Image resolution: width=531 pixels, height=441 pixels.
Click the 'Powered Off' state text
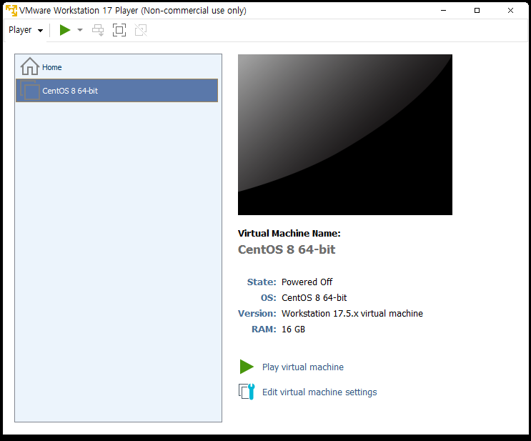(x=307, y=282)
